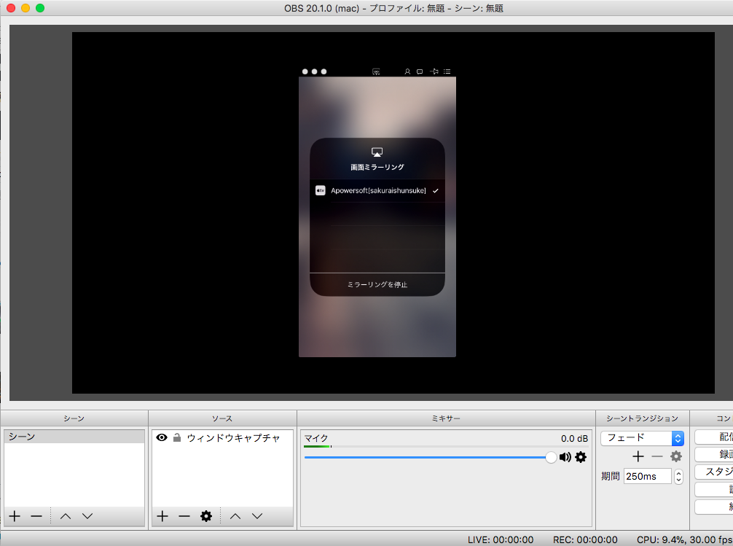Add a new scene transition
The width and height of the screenshot is (733, 546).
pos(638,456)
